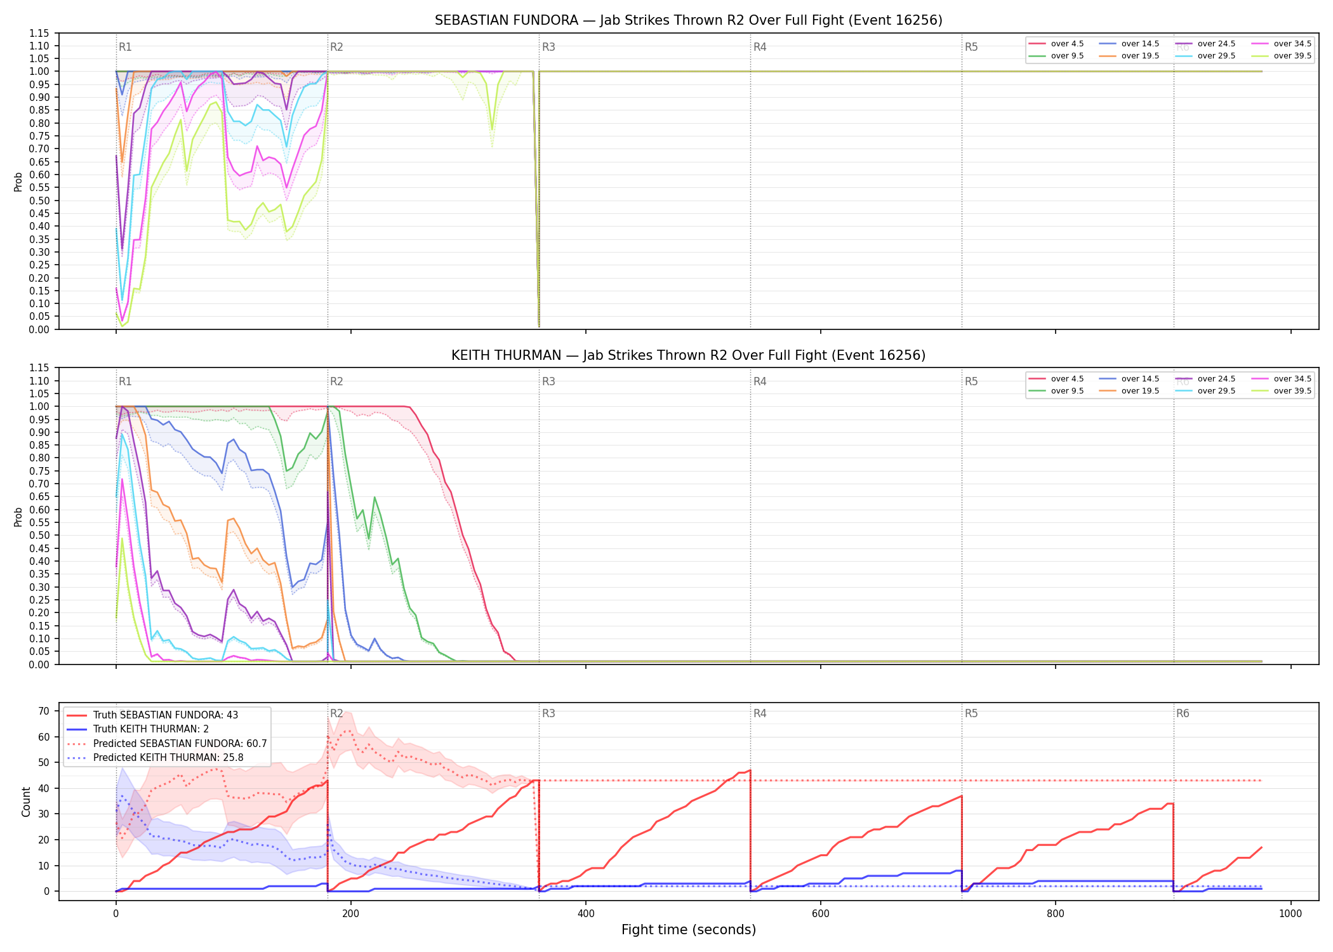Viewport: 1333px width, 952px height.
Task: Click the R6 round label in the Count chart
Action: (1183, 713)
